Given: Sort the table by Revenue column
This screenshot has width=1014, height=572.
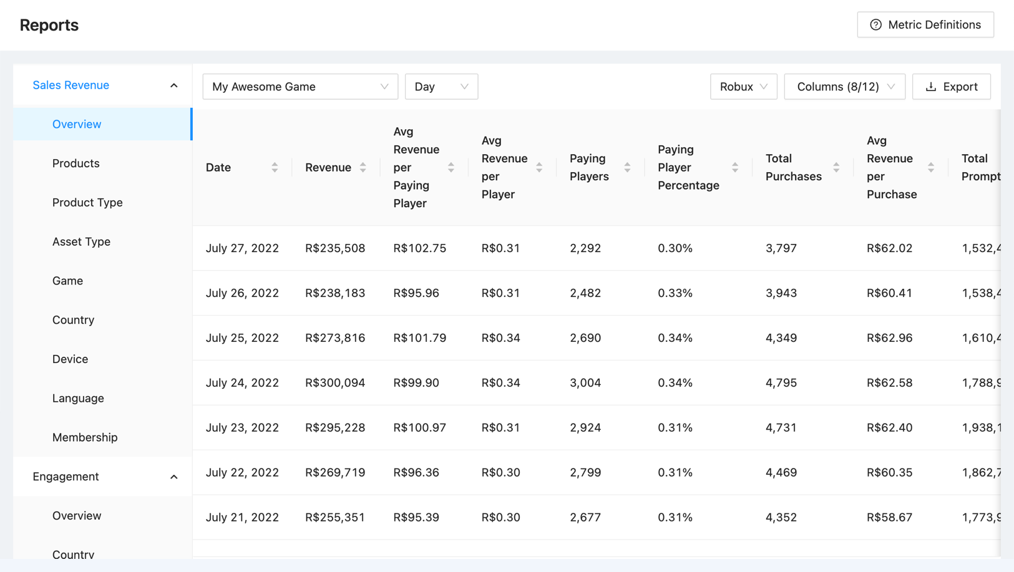Looking at the screenshot, I should 364,167.
